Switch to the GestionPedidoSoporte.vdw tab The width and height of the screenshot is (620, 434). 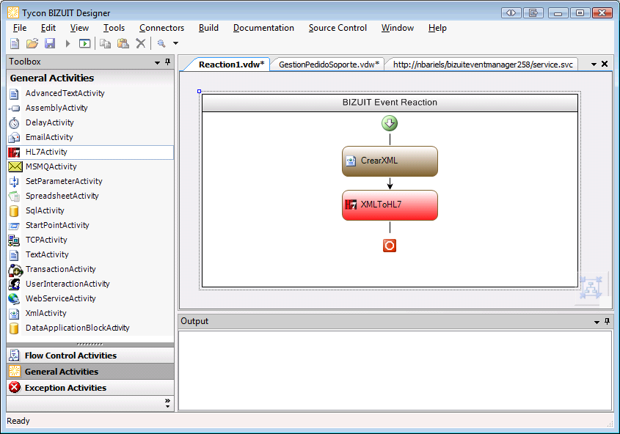[329, 65]
